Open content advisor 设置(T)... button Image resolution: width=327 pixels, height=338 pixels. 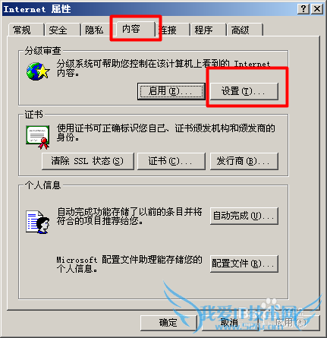click(x=244, y=91)
